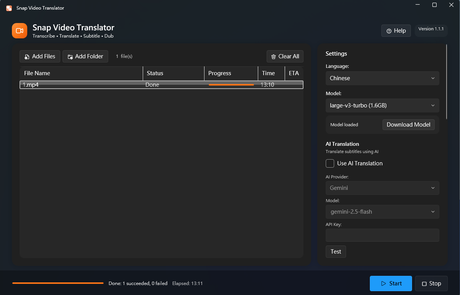This screenshot has width=460, height=295.
Task: Click the Stop square icon
Action: click(x=424, y=283)
